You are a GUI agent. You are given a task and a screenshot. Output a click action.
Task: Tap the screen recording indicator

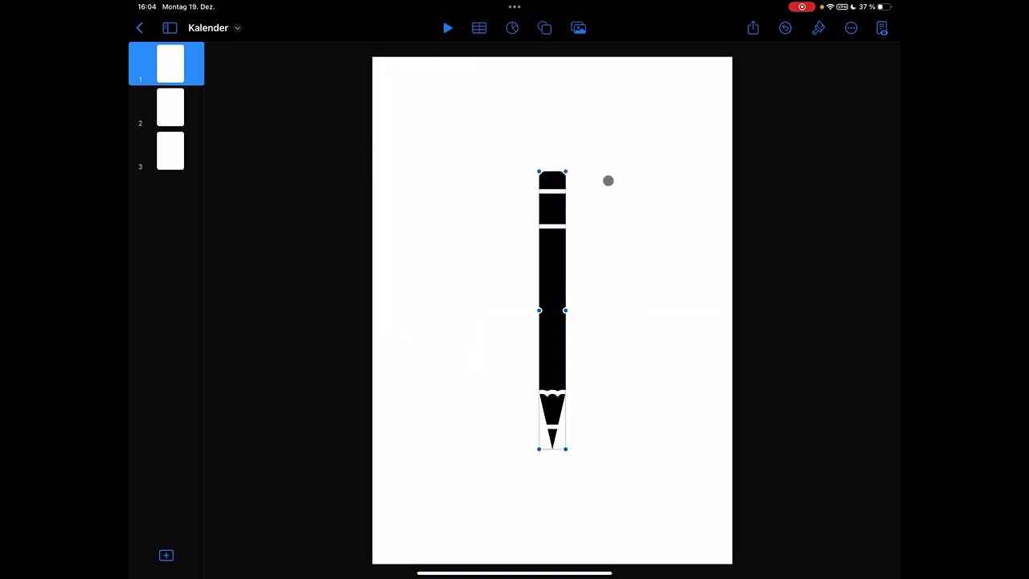(801, 7)
